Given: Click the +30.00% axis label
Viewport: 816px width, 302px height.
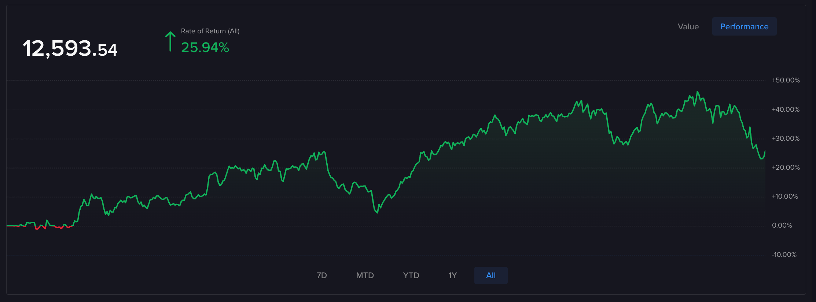Looking at the screenshot, I should (x=786, y=139).
